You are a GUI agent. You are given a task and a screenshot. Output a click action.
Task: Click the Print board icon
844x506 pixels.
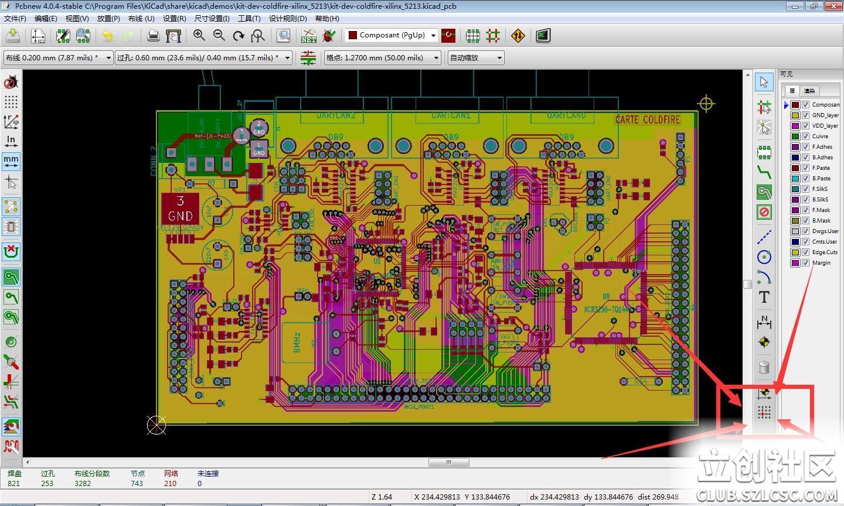click(154, 36)
